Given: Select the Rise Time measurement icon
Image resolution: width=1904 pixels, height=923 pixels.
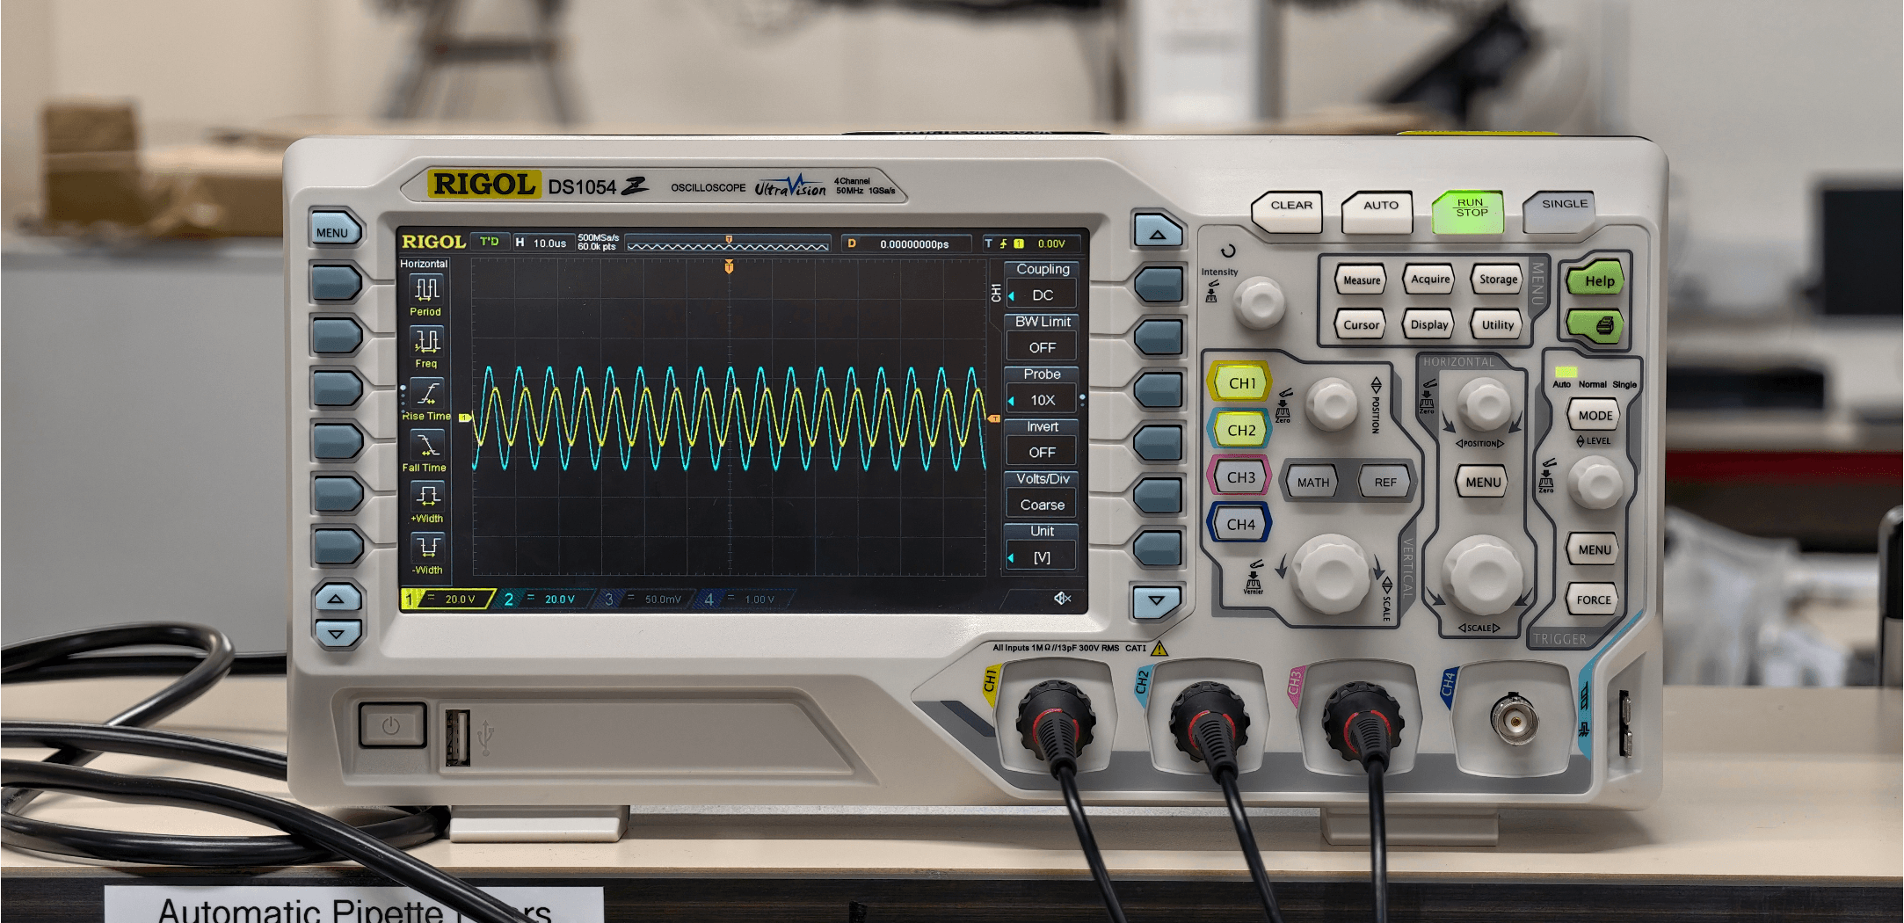Looking at the screenshot, I should (x=427, y=392).
